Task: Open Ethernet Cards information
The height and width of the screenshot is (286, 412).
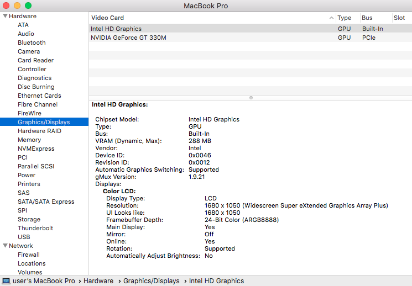Action: pos(39,96)
